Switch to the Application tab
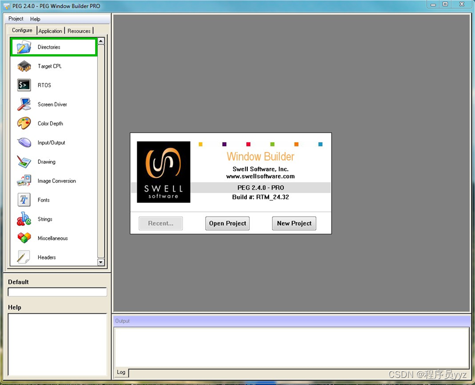The width and height of the screenshot is (475, 385). click(x=50, y=31)
